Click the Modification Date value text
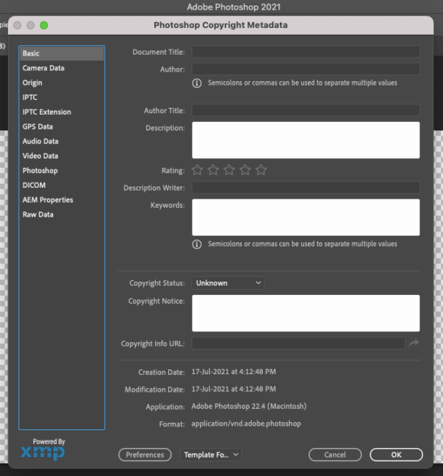This screenshot has width=443, height=476. [x=234, y=390]
